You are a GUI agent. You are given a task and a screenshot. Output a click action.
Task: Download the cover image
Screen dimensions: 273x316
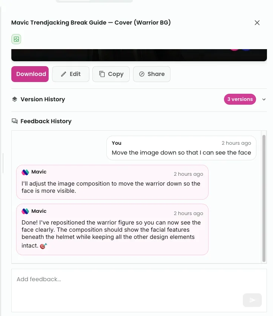[x=30, y=74]
